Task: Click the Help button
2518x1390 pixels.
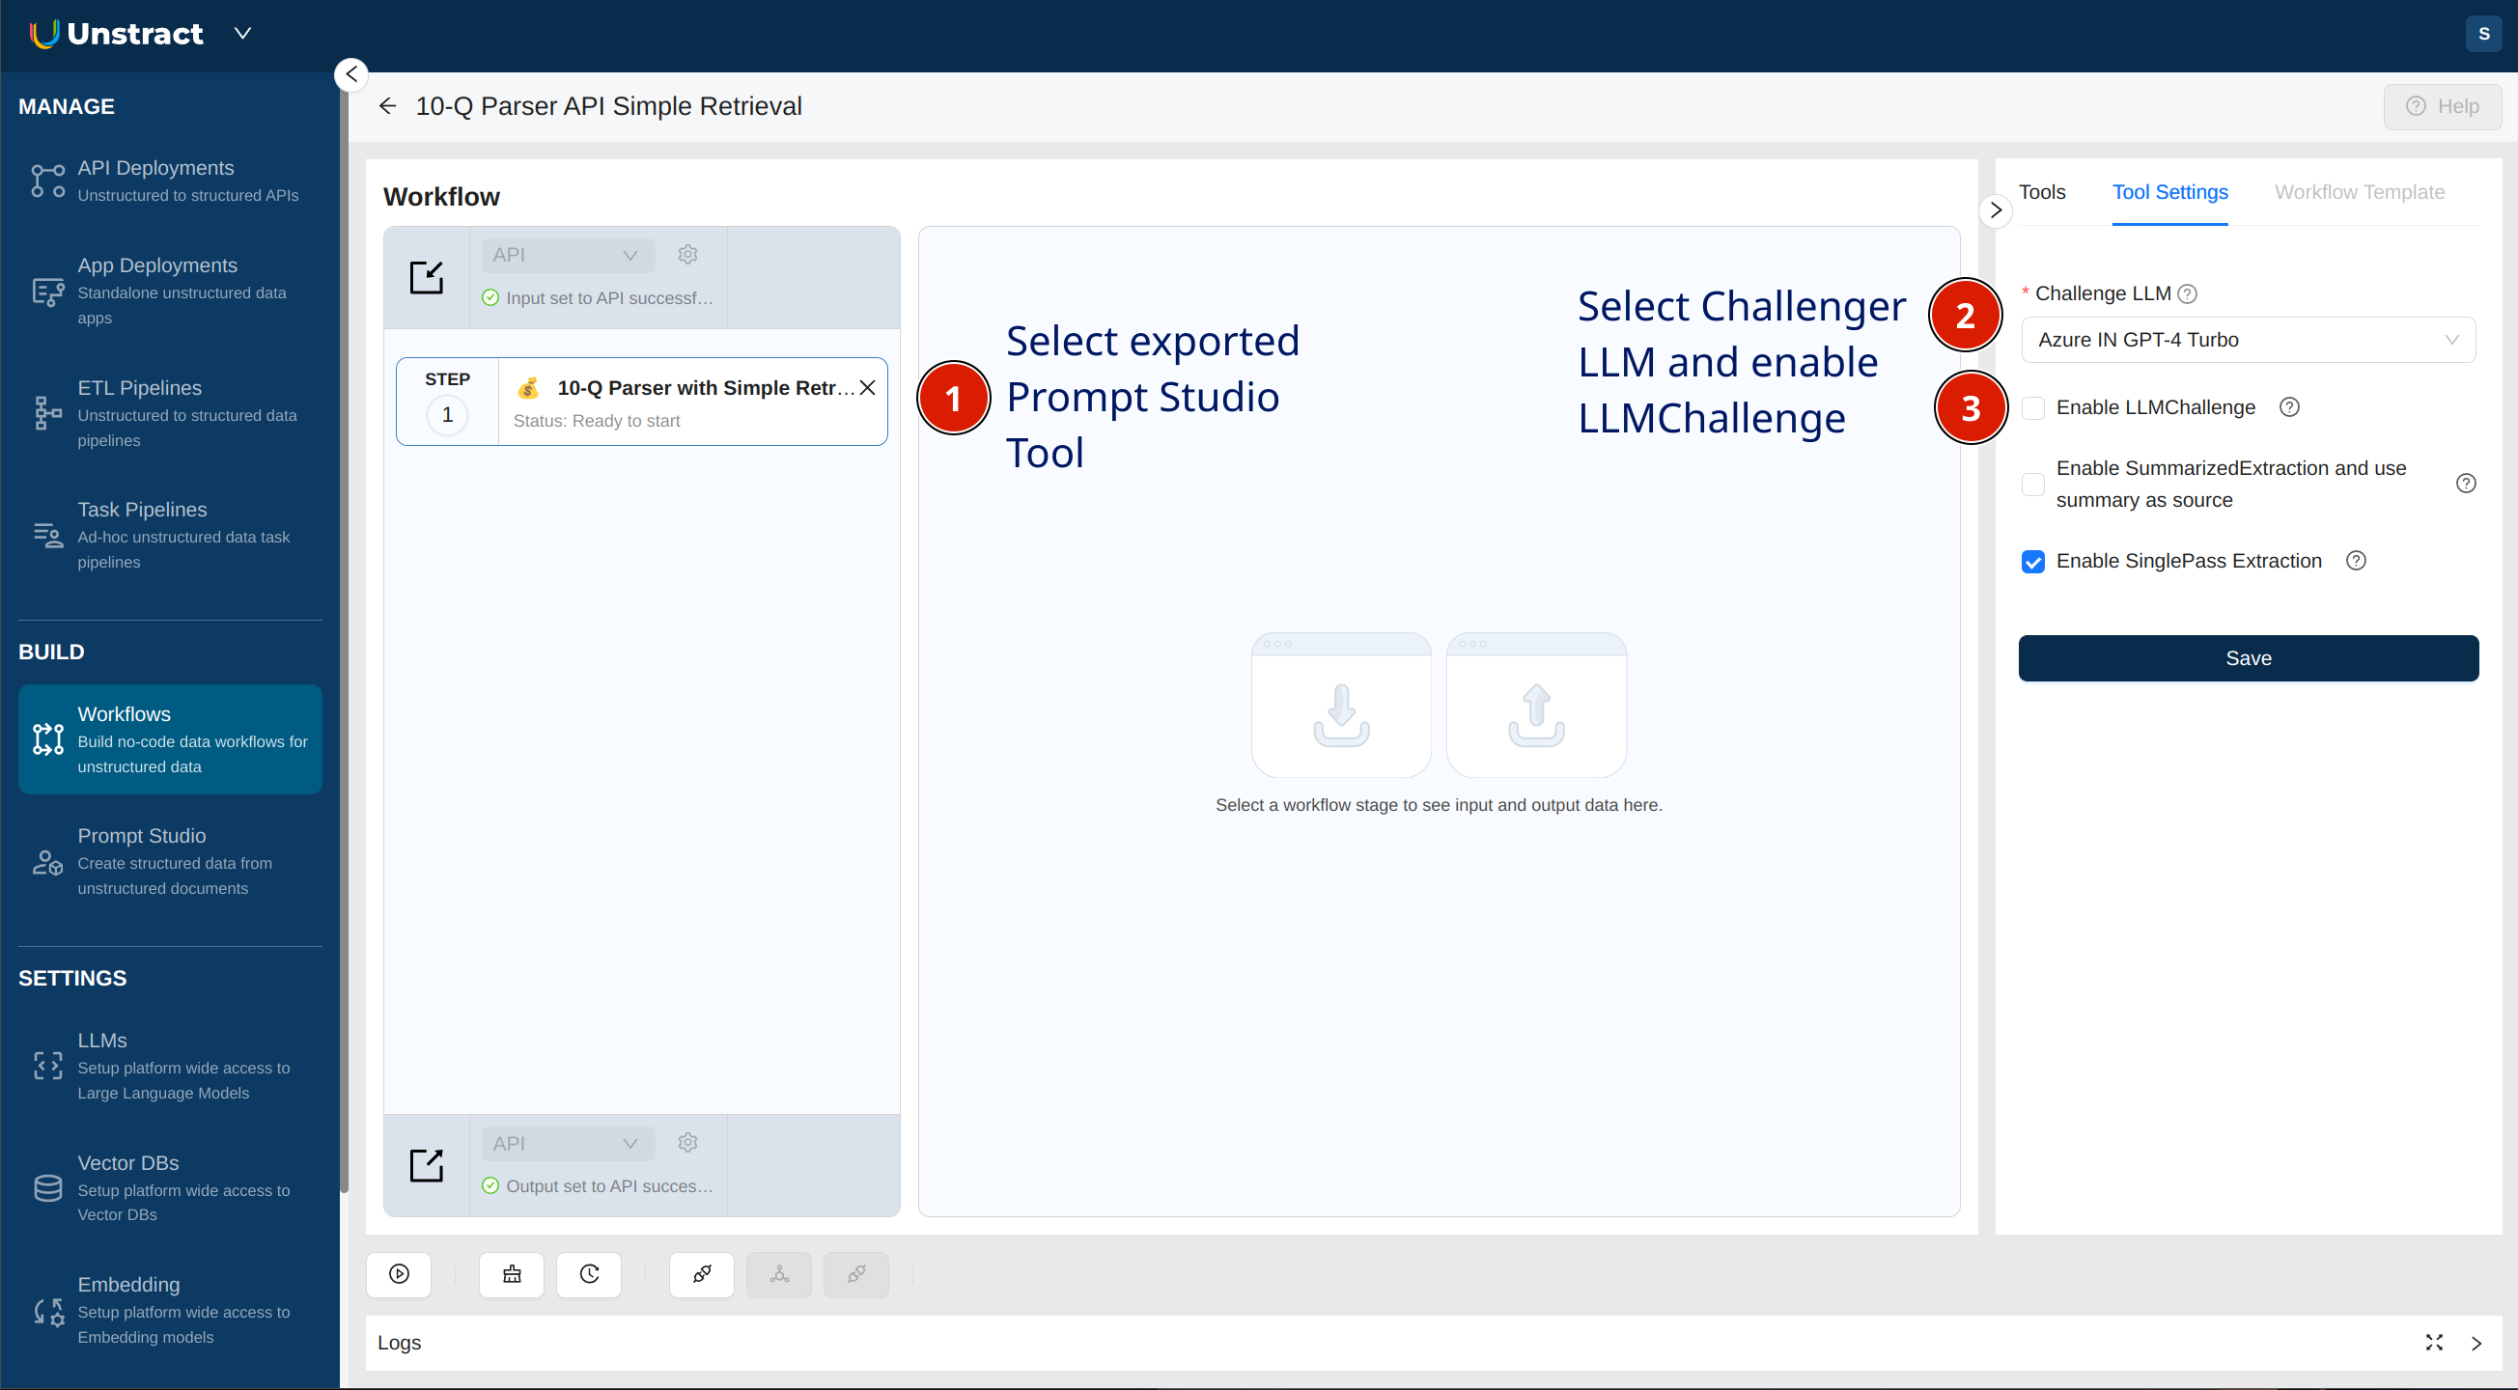Action: pyautogui.click(x=2442, y=105)
